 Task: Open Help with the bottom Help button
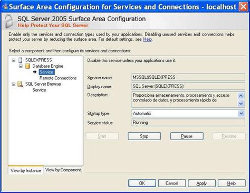232,183
